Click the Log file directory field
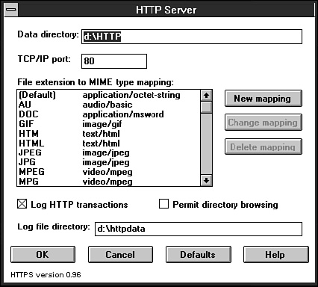Image resolution: width=318 pixels, height=287 pixels. click(199, 229)
